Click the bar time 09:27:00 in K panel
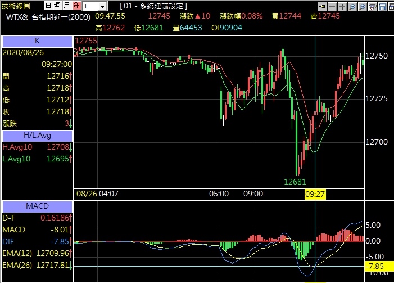394x283 pixels. [57, 64]
